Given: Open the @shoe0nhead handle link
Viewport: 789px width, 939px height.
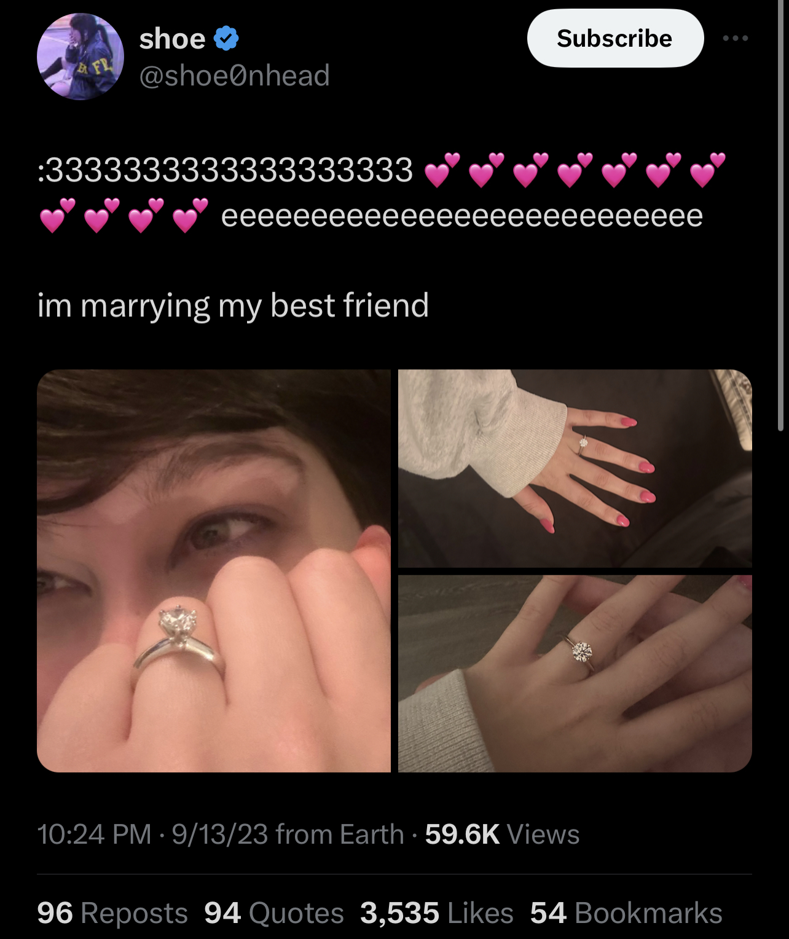Looking at the screenshot, I should click(235, 75).
